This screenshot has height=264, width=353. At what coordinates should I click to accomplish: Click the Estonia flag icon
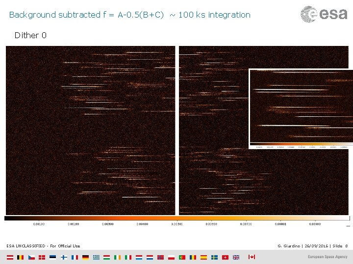point(52,257)
